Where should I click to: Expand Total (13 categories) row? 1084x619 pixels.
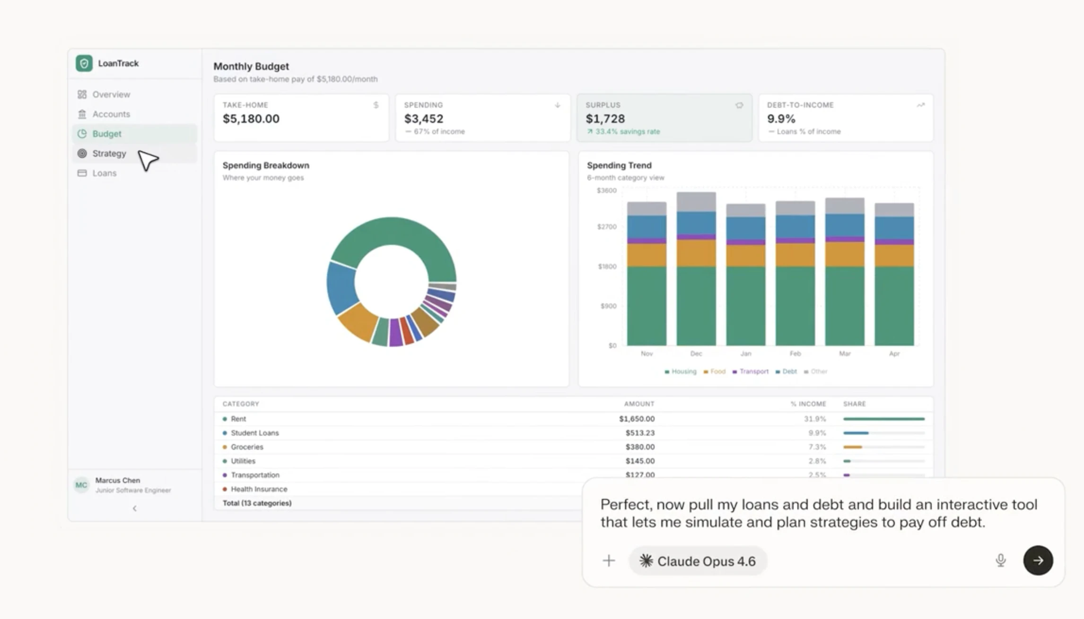pos(257,503)
